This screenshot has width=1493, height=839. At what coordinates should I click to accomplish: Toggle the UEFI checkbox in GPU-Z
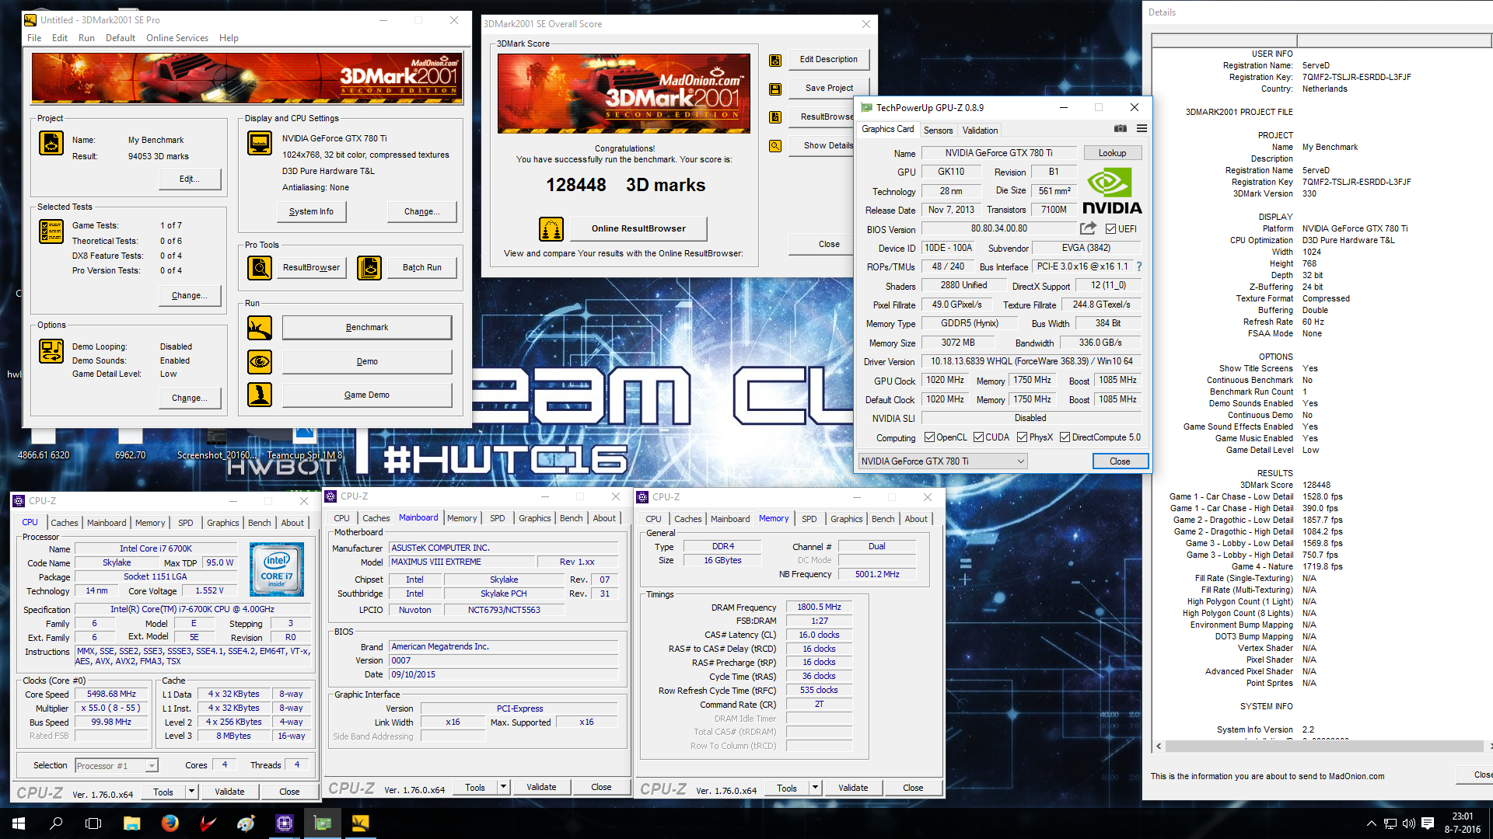1111,228
